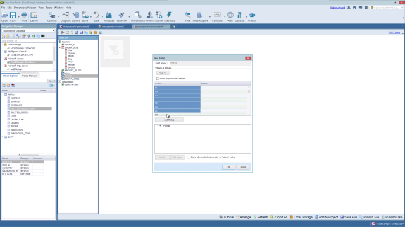Collapse the Intelligence Central tree node
The image size is (405, 227).
pos(3,52)
